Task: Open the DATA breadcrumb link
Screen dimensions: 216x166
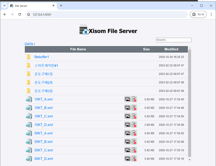Action: coord(29,44)
